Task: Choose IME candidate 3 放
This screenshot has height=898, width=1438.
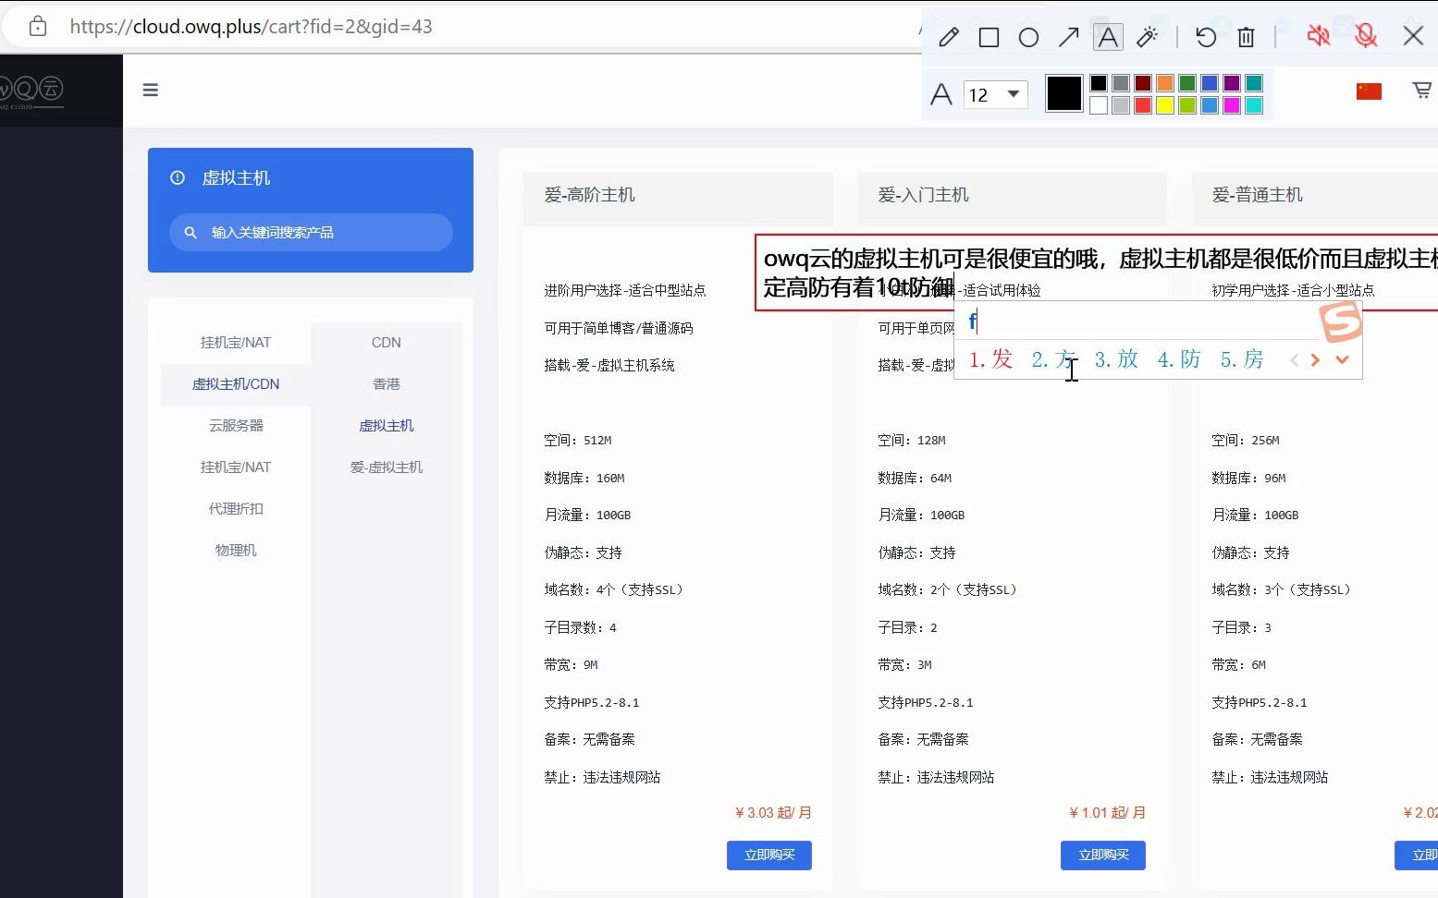Action: (x=1116, y=359)
